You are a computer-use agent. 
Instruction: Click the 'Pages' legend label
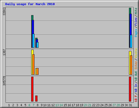point(136,33)
